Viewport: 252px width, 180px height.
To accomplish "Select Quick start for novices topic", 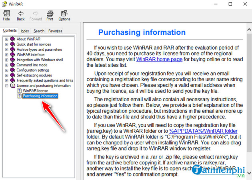I will pos(34,44).
